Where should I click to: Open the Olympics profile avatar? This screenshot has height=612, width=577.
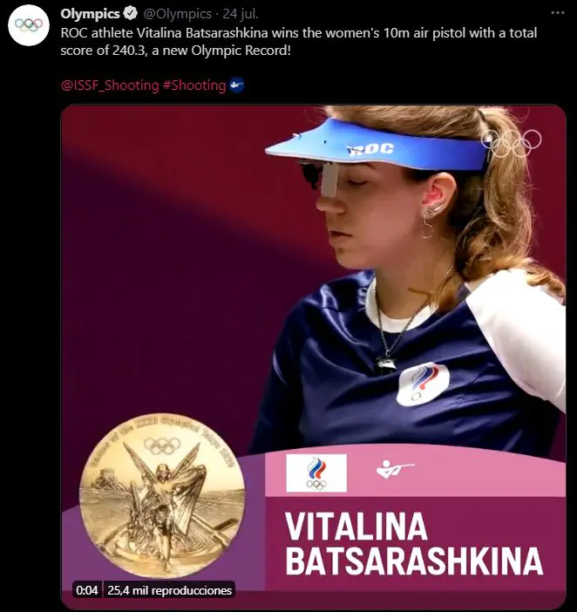click(x=29, y=25)
